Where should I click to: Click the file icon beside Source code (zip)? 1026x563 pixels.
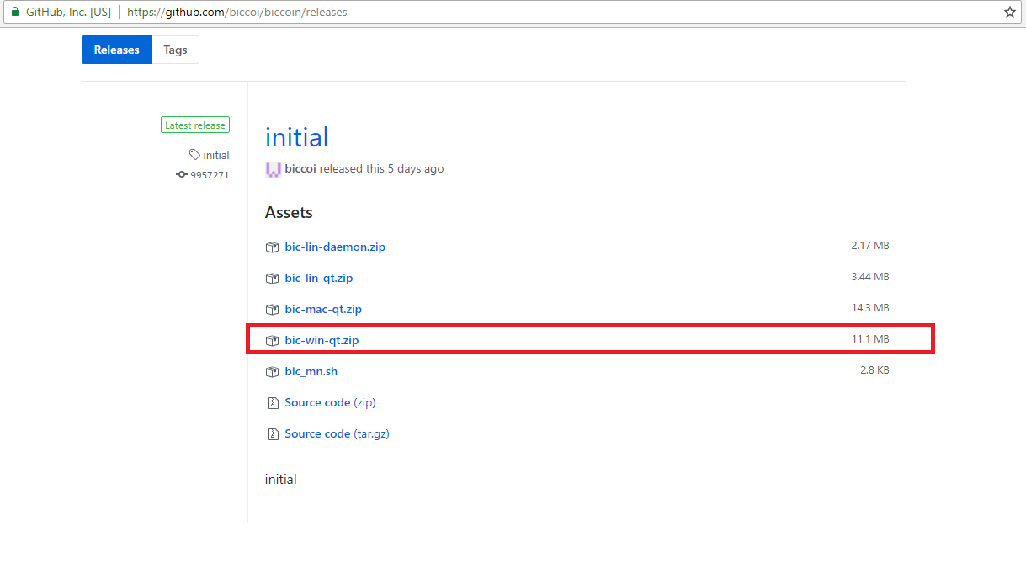272,403
